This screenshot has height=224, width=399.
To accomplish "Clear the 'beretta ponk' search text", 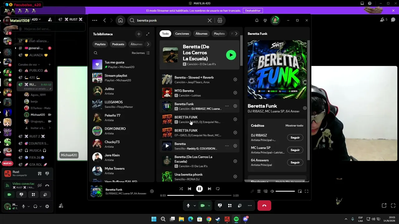I will tap(209, 20).
